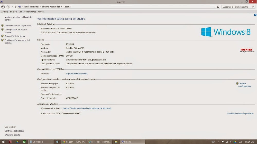Viewport: 257px width, 144px height.
Task: Click the 'Sistema' breadcrumb in address bar
Action: [x=67, y=7]
